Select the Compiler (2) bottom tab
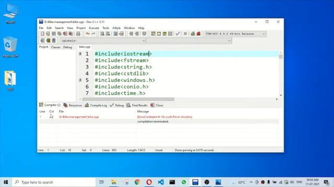The image size is (334, 187). (x=50, y=105)
